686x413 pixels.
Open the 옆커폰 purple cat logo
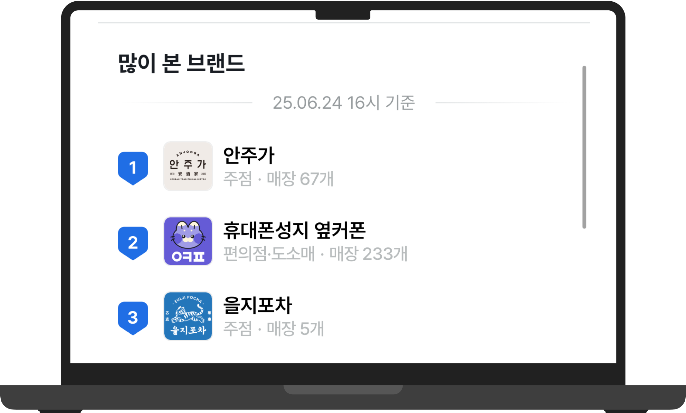[x=188, y=241]
